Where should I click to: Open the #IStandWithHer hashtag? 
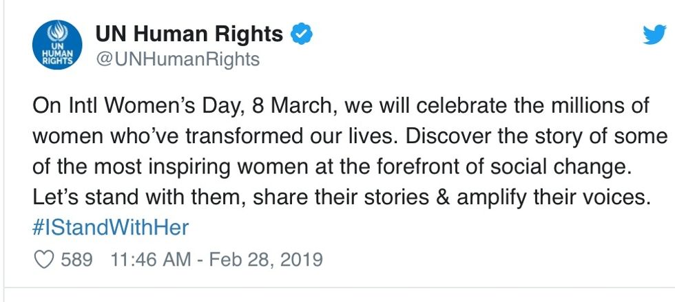pos(111,227)
